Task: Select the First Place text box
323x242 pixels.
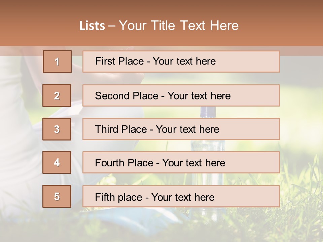Action: pyautogui.click(x=181, y=62)
